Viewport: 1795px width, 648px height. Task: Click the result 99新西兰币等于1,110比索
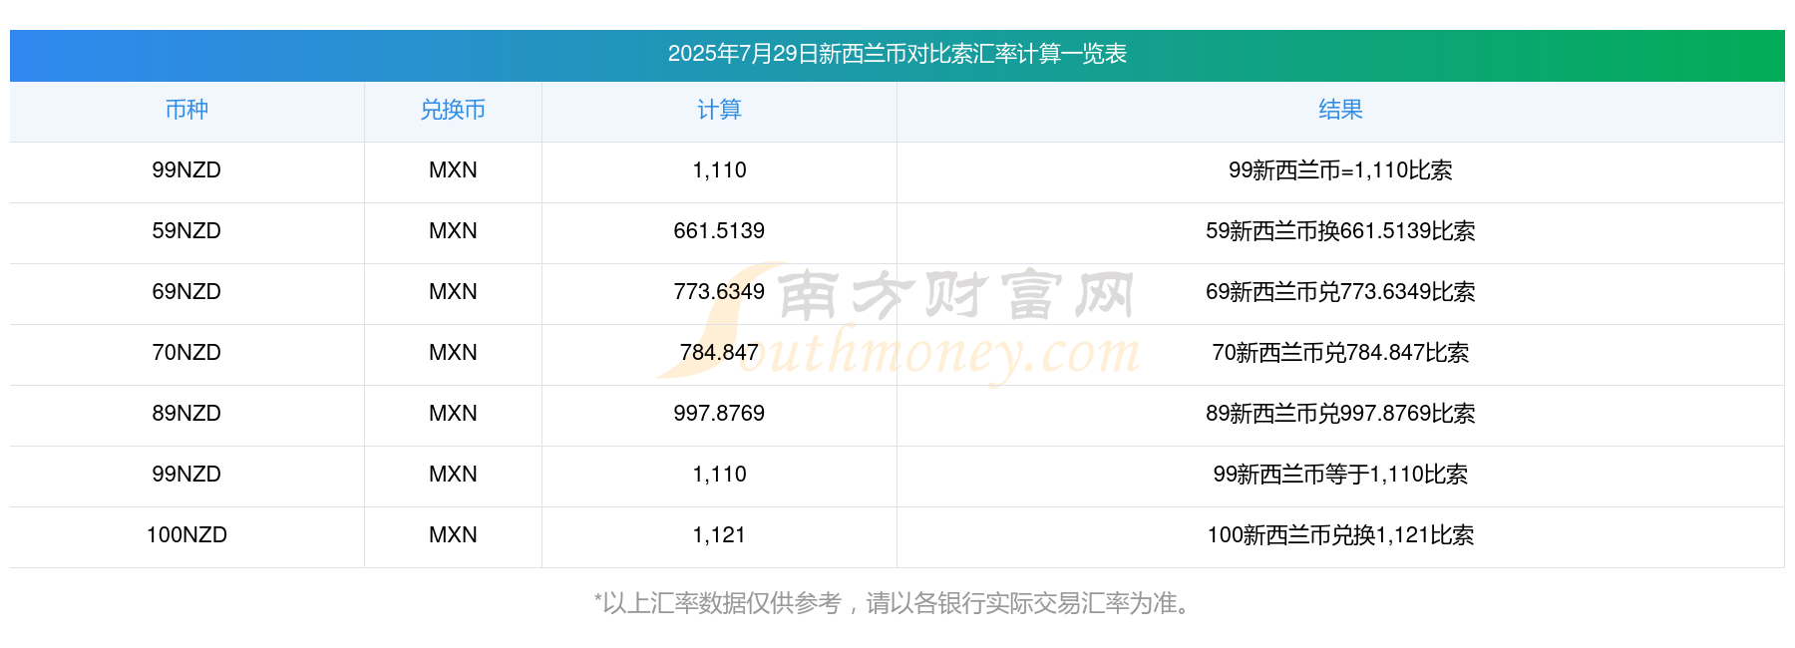click(x=1340, y=475)
